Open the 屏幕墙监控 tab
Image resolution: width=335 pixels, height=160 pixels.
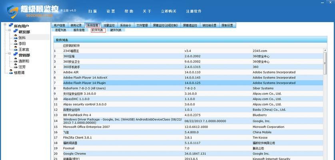click(190, 25)
